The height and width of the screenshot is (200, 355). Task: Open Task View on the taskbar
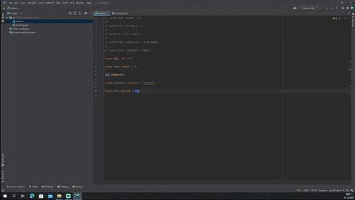(x=23, y=196)
